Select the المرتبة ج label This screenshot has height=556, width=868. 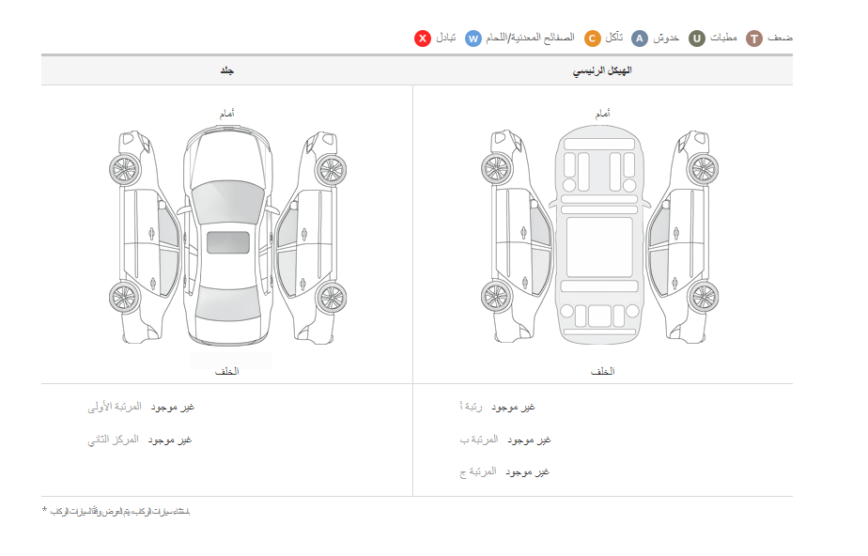coord(478,471)
